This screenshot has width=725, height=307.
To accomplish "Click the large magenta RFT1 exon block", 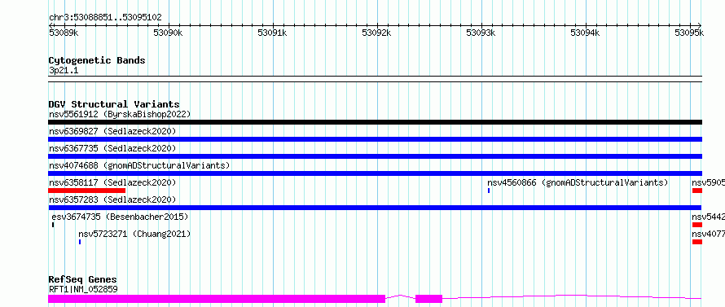I will (x=217, y=299).
